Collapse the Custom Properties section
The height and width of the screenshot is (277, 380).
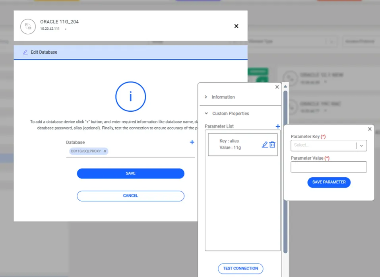(x=206, y=113)
